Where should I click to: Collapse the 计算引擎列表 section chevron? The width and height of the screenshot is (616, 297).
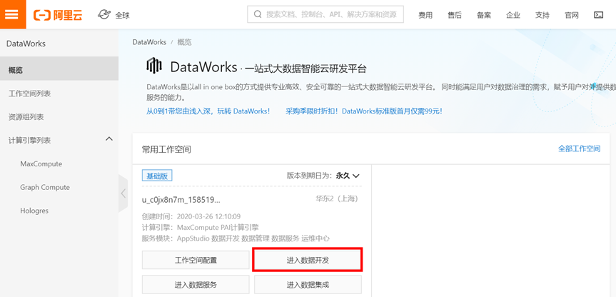pos(109,139)
